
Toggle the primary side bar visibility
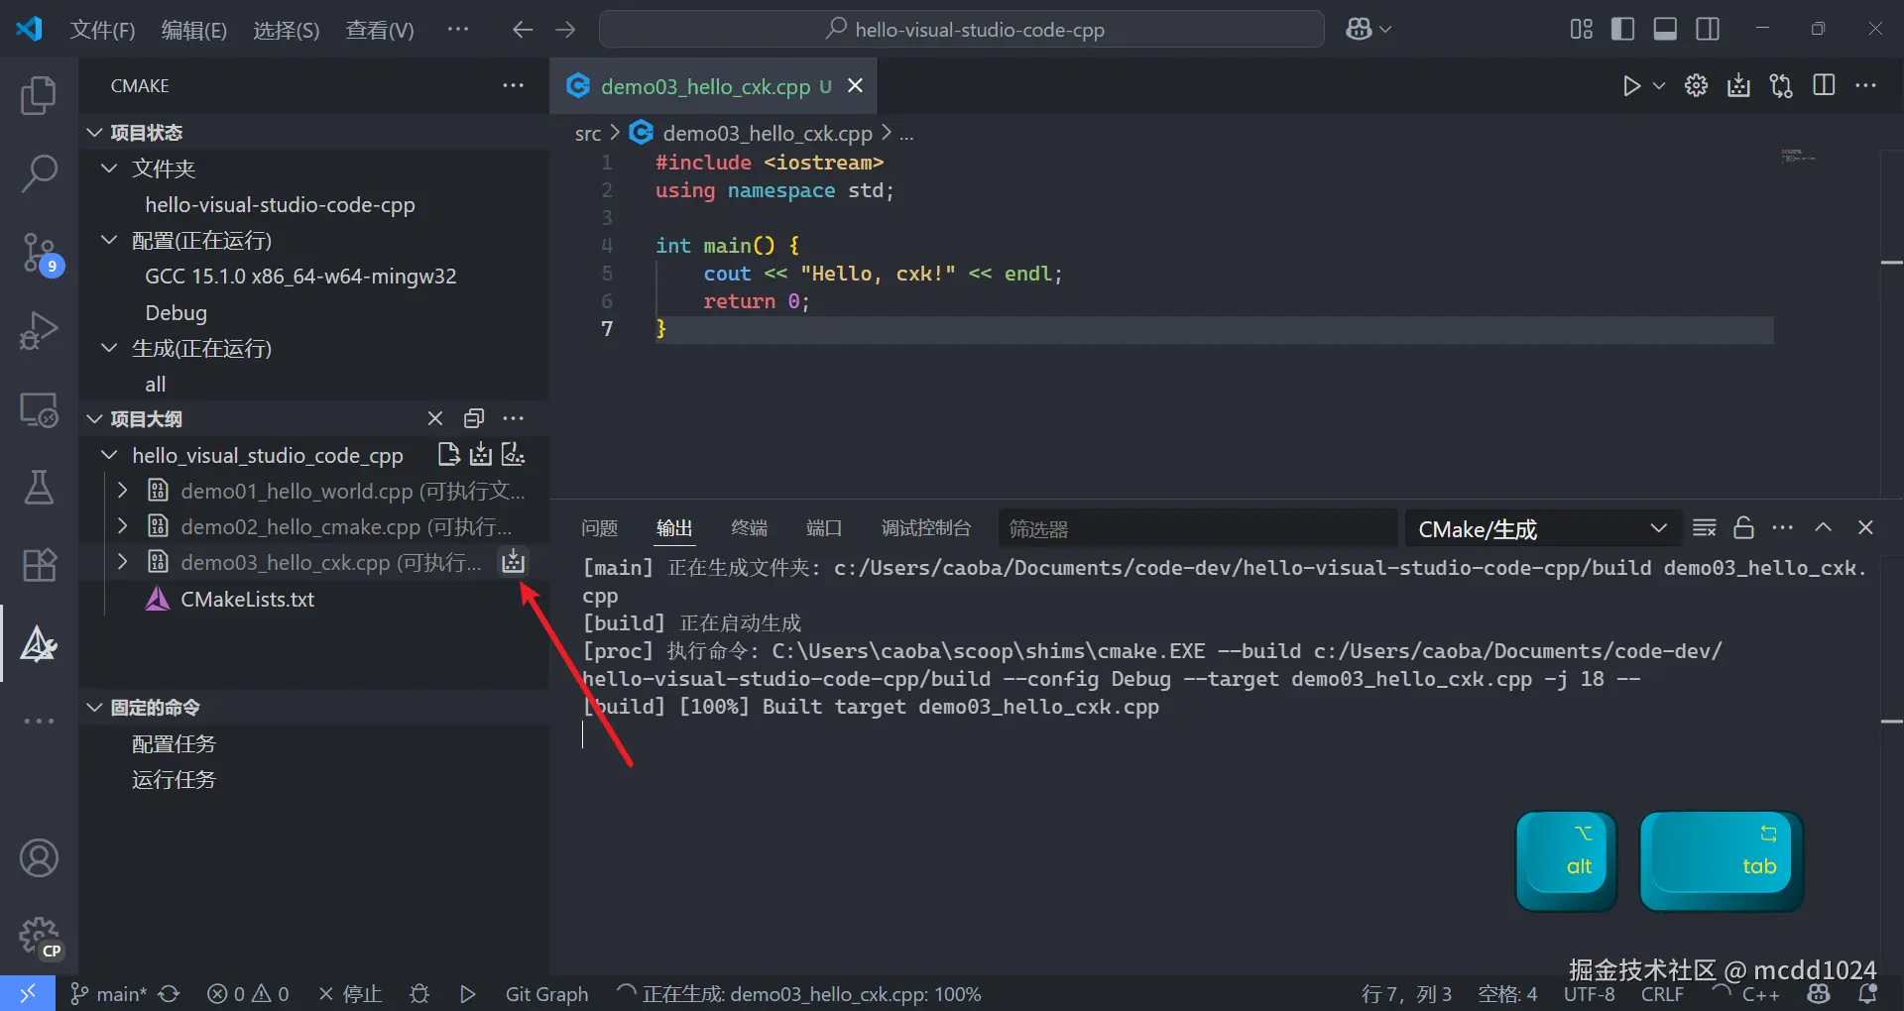click(1622, 30)
